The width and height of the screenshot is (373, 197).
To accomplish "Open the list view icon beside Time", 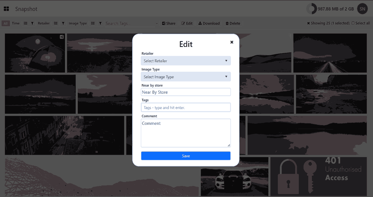I will [26, 23].
